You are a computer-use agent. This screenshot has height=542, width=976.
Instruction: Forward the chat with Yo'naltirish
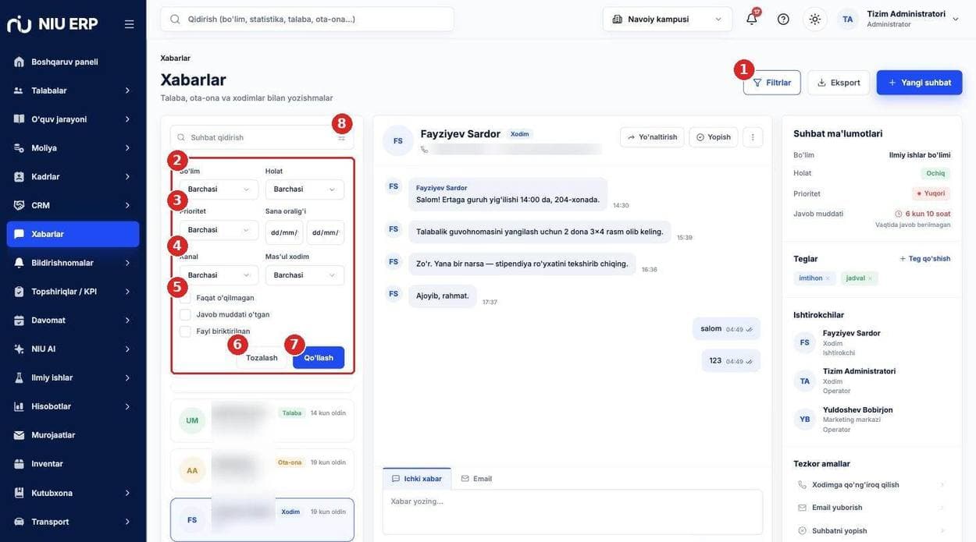point(652,137)
